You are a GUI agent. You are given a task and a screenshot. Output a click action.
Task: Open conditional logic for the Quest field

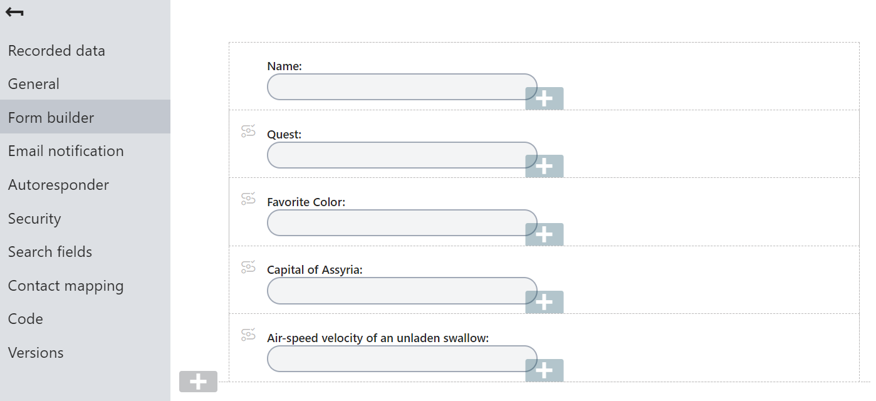[249, 131]
